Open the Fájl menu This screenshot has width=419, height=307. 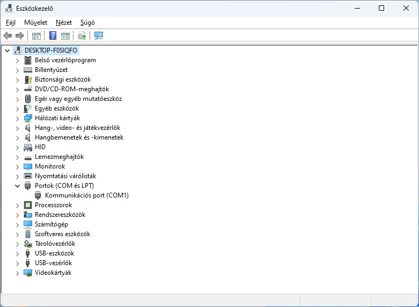[11, 23]
